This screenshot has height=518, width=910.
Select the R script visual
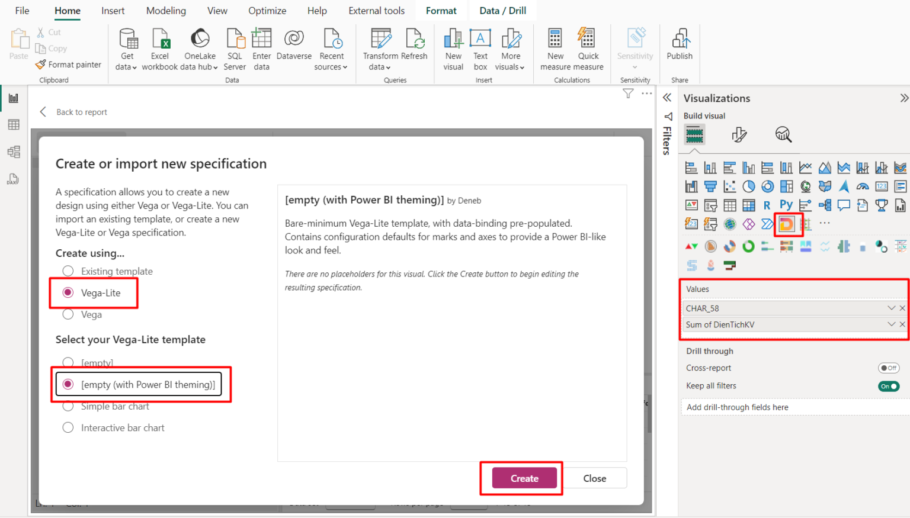[767, 205]
